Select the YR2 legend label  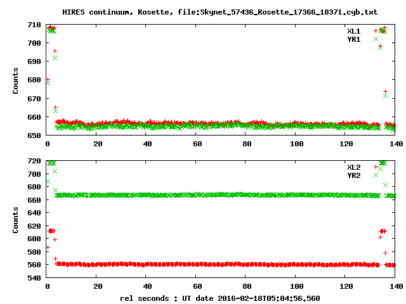click(354, 175)
